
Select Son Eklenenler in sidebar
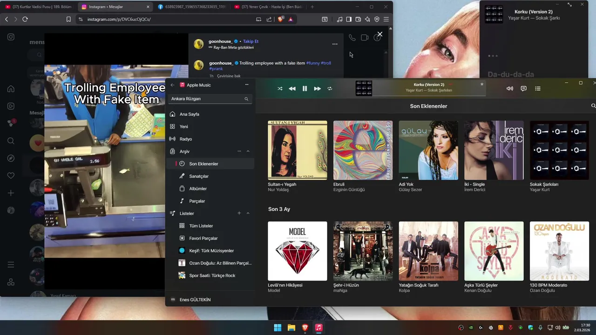tap(210, 164)
